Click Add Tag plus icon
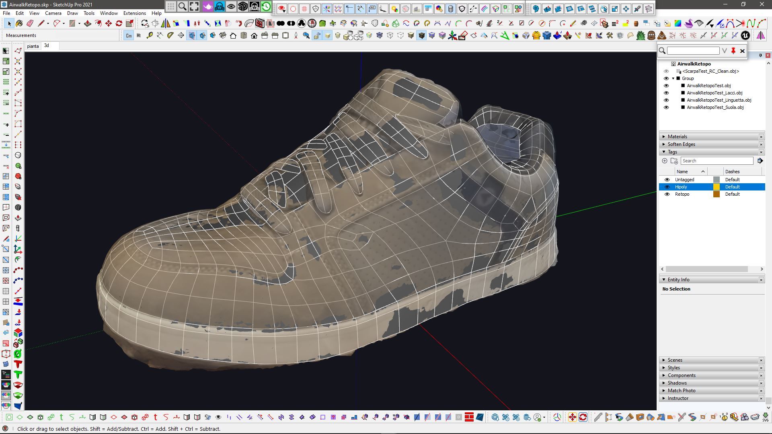Screen dimensions: 772x434 coord(665,161)
